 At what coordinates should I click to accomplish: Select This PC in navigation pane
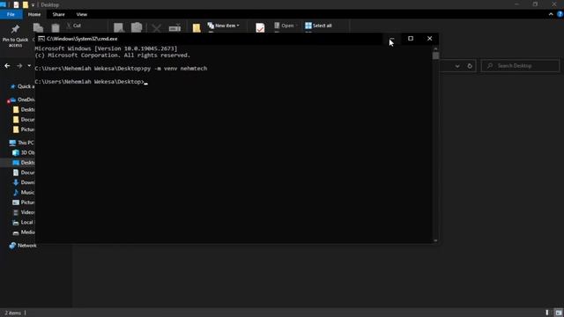point(21,143)
